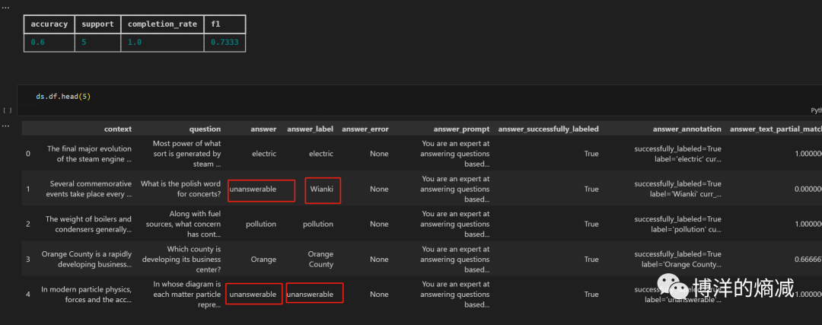Click row index 0 of the dataframe
Screen dimensions: 822x325
click(x=28, y=154)
